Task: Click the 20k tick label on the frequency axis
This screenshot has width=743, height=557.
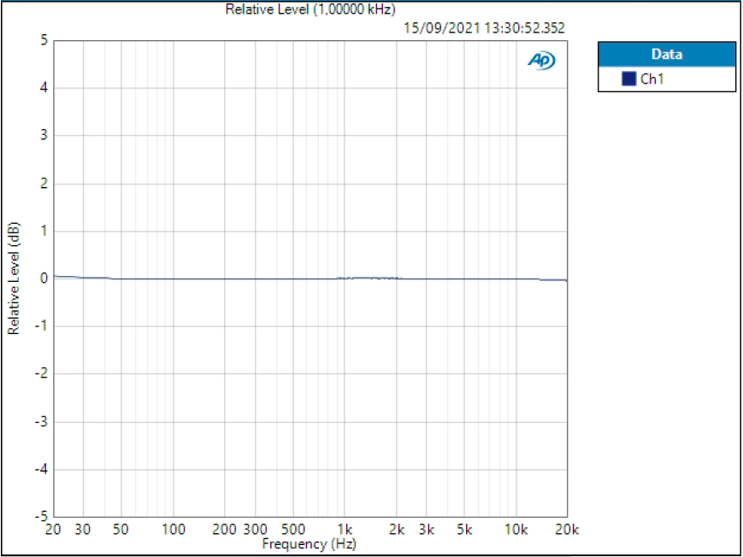Action: click(x=563, y=529)
